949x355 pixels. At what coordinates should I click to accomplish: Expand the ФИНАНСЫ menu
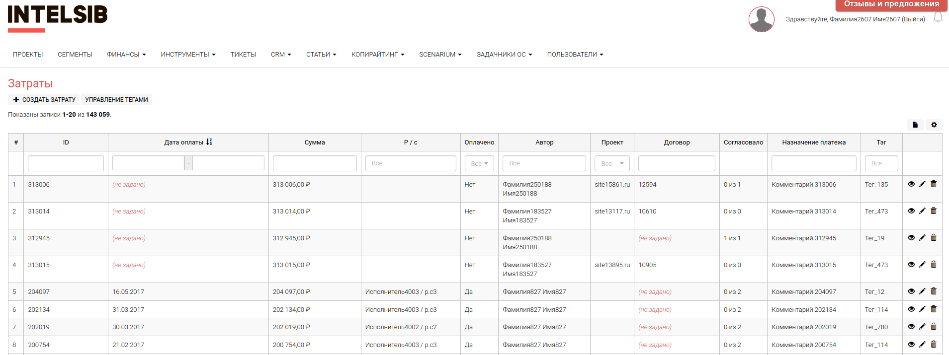(126, 55)
